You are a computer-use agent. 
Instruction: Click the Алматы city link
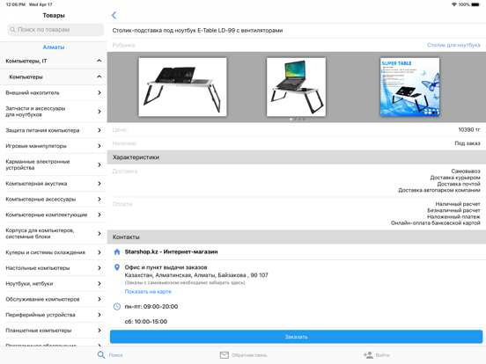click(54, 47)
